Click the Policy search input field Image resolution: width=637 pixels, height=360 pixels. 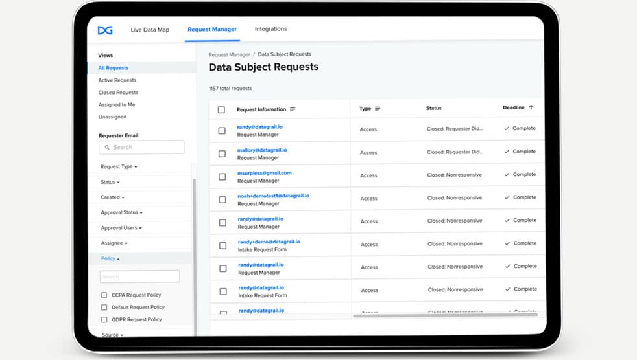(139, 276)
